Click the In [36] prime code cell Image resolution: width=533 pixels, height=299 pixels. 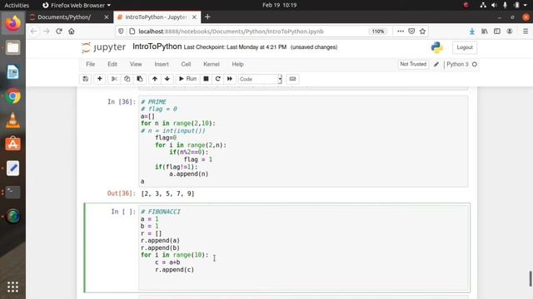303,141
